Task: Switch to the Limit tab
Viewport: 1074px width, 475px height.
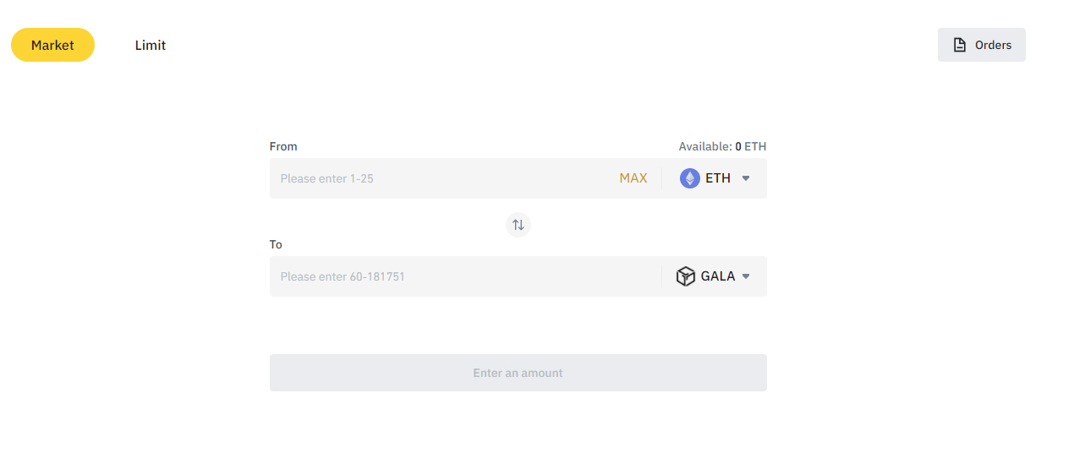Action: (151, 45)
